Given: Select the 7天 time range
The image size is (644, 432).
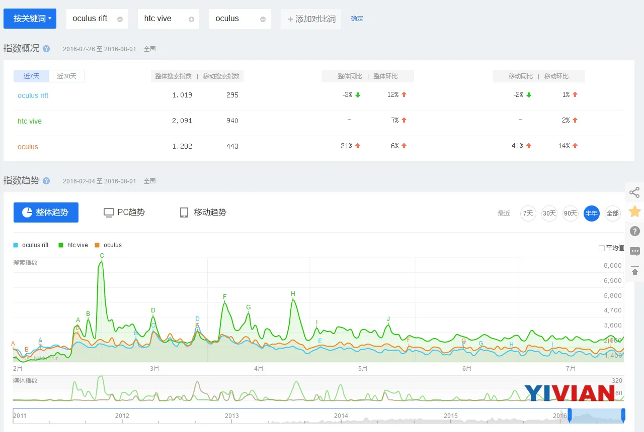Looking at the screenshot, I should [528, 213].
